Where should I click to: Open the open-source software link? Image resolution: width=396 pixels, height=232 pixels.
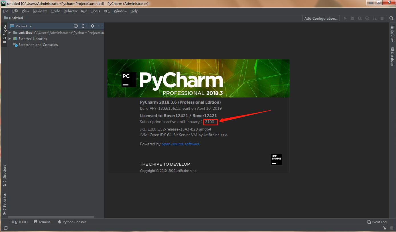(x=180, y=144)
